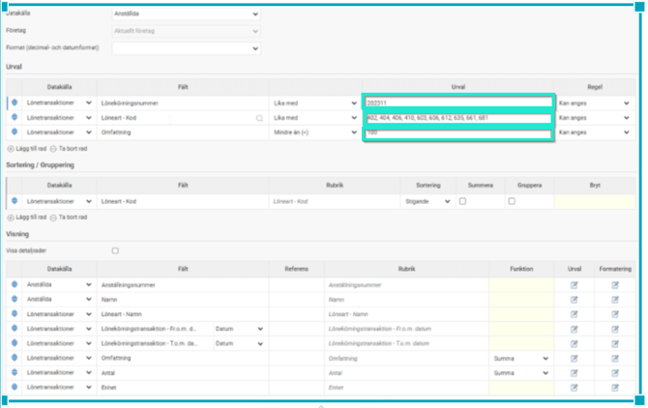This screenshot has width=648, height=408.
Task: Click Formatering edit icon for Enhet row
Action: [x=615, y=387]
